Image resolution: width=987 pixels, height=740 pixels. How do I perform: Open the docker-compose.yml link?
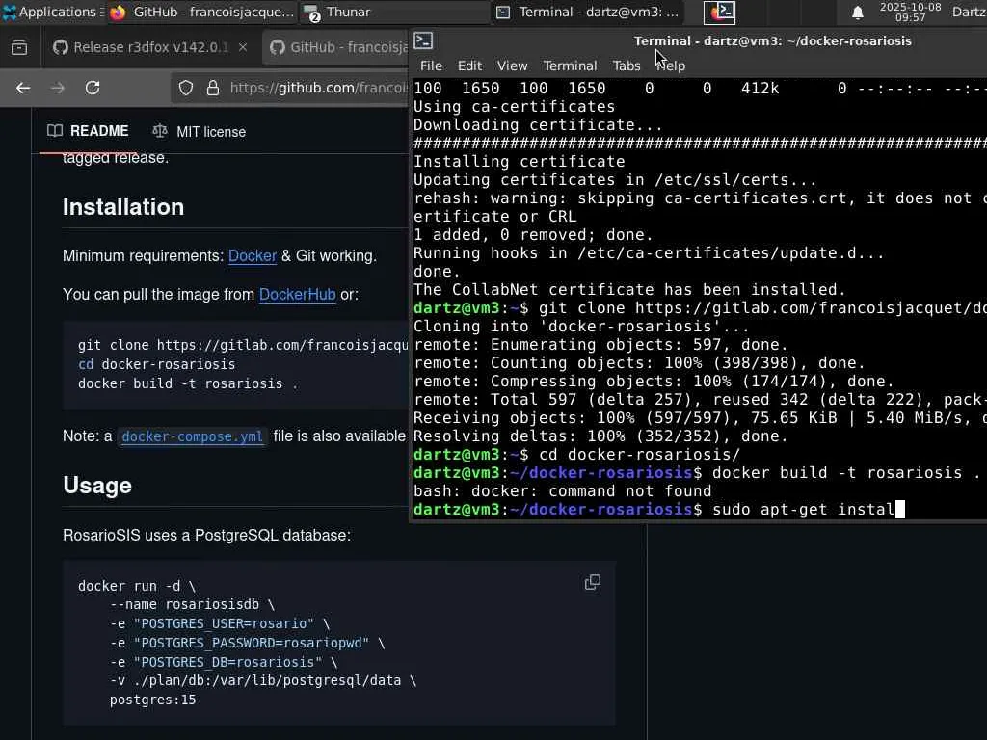192,436
